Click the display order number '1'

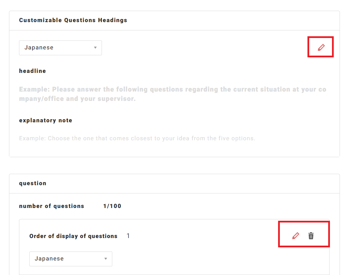[128, 236]
